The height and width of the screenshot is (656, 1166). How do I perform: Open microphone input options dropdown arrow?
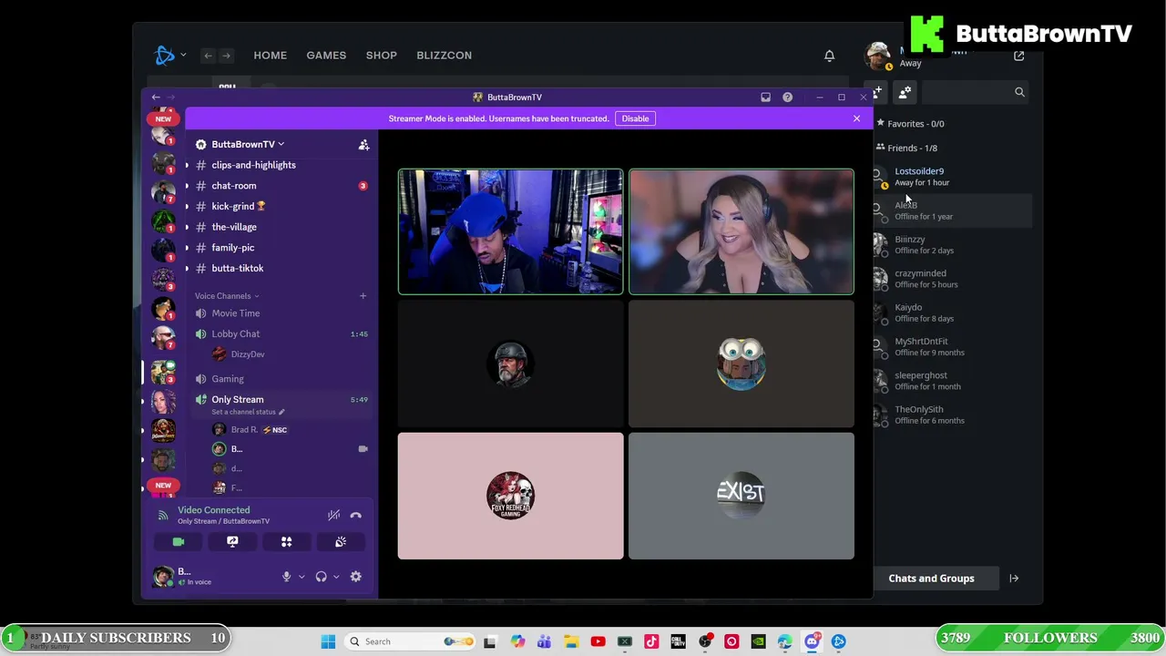point(302,577)
